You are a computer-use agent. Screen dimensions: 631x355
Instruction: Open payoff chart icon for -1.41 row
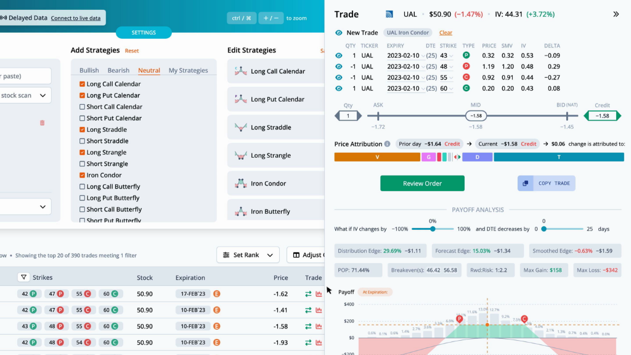(x=319, y=310)
